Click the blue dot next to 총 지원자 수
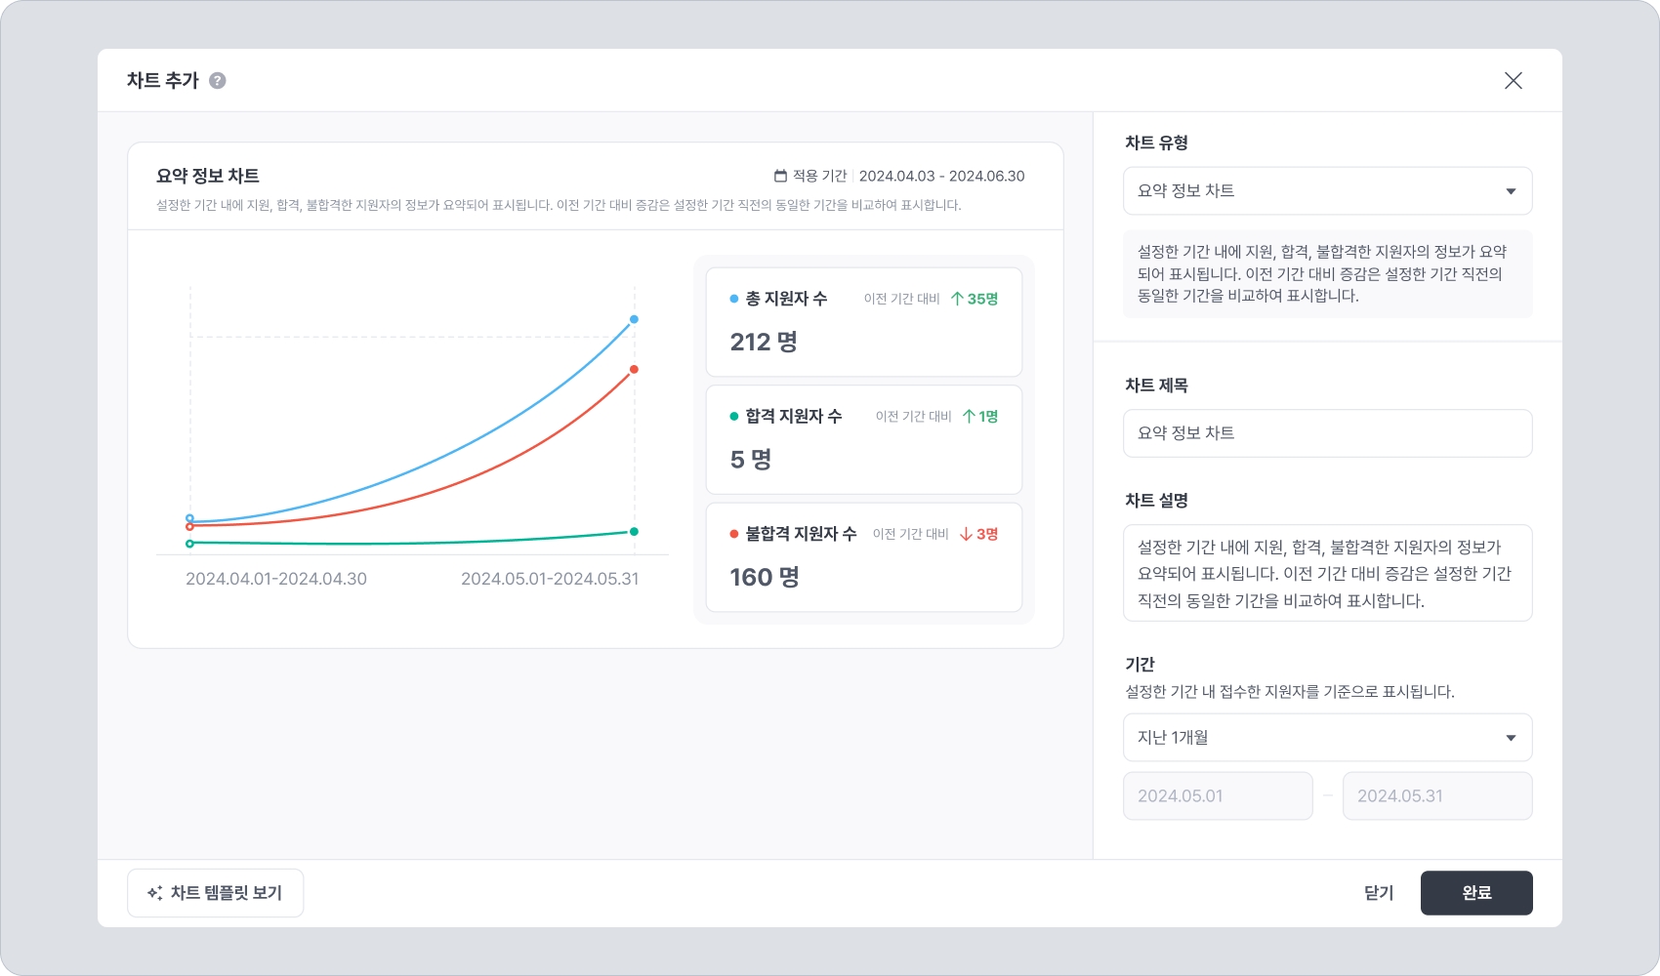 tap(734, 299)
